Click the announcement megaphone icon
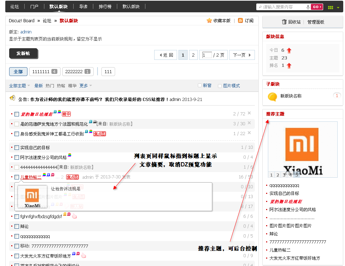This screenshot has width=345, height=266. (13, 98)
